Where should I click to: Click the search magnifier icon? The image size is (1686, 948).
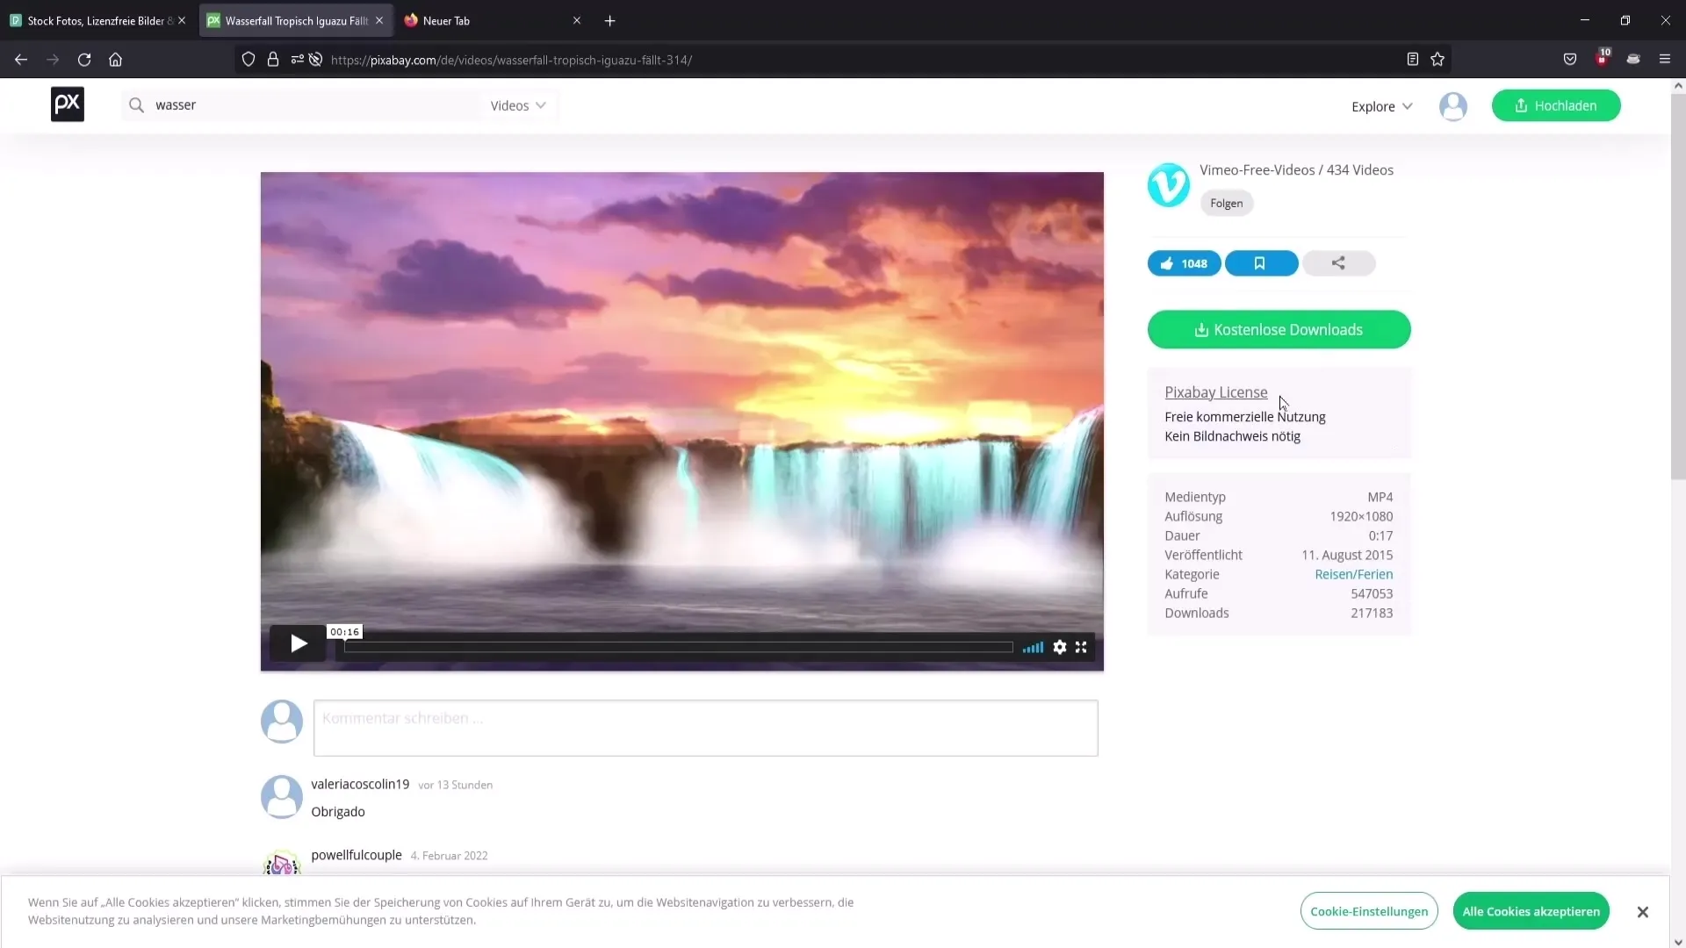[x=135, y=105]
